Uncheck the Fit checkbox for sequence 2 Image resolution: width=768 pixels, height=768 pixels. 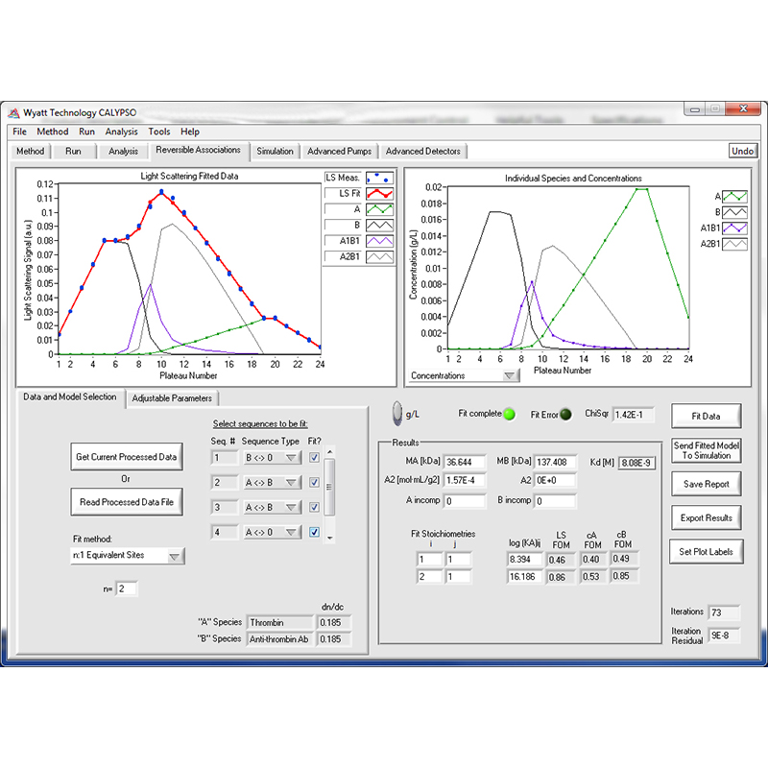point(315,483)
